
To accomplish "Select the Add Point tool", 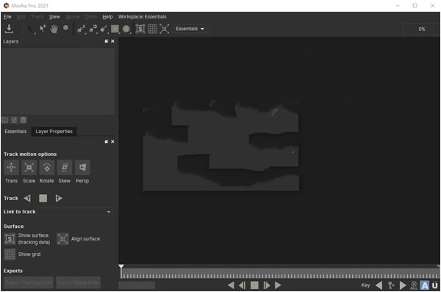I will click(x=43, y=29).
